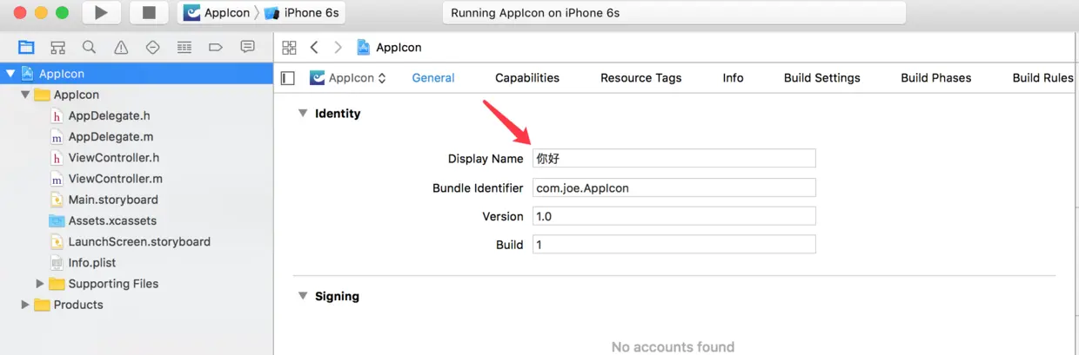Open the Test navigator diamond icon
Screen dimensions: 1079x355
click(x=152, y=47)
